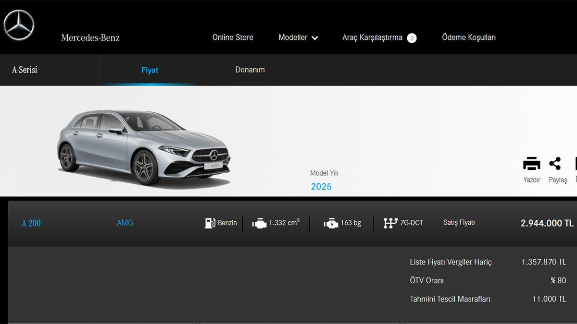Click the 7G-DCT gearbox icon

click(390, 223)
